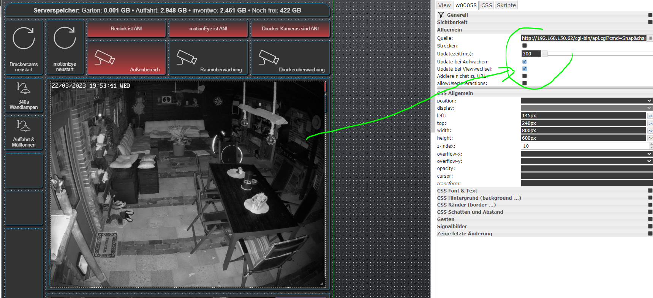Enable Addiere nichst zu URL checkbox
Viewport: 653px width, 298px height.
coord(525,76)
